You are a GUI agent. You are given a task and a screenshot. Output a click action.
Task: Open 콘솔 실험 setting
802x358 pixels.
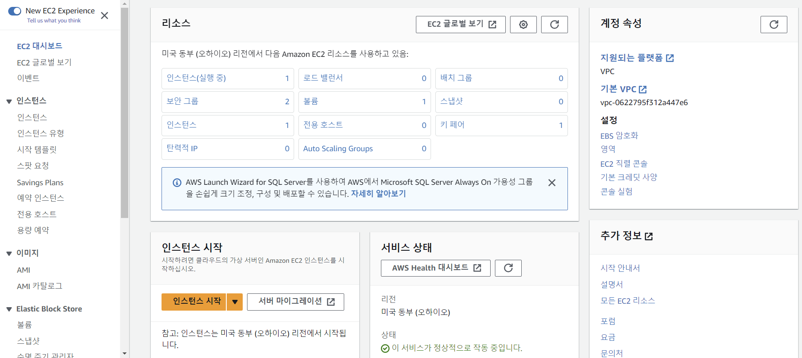(x=616, y=191)
